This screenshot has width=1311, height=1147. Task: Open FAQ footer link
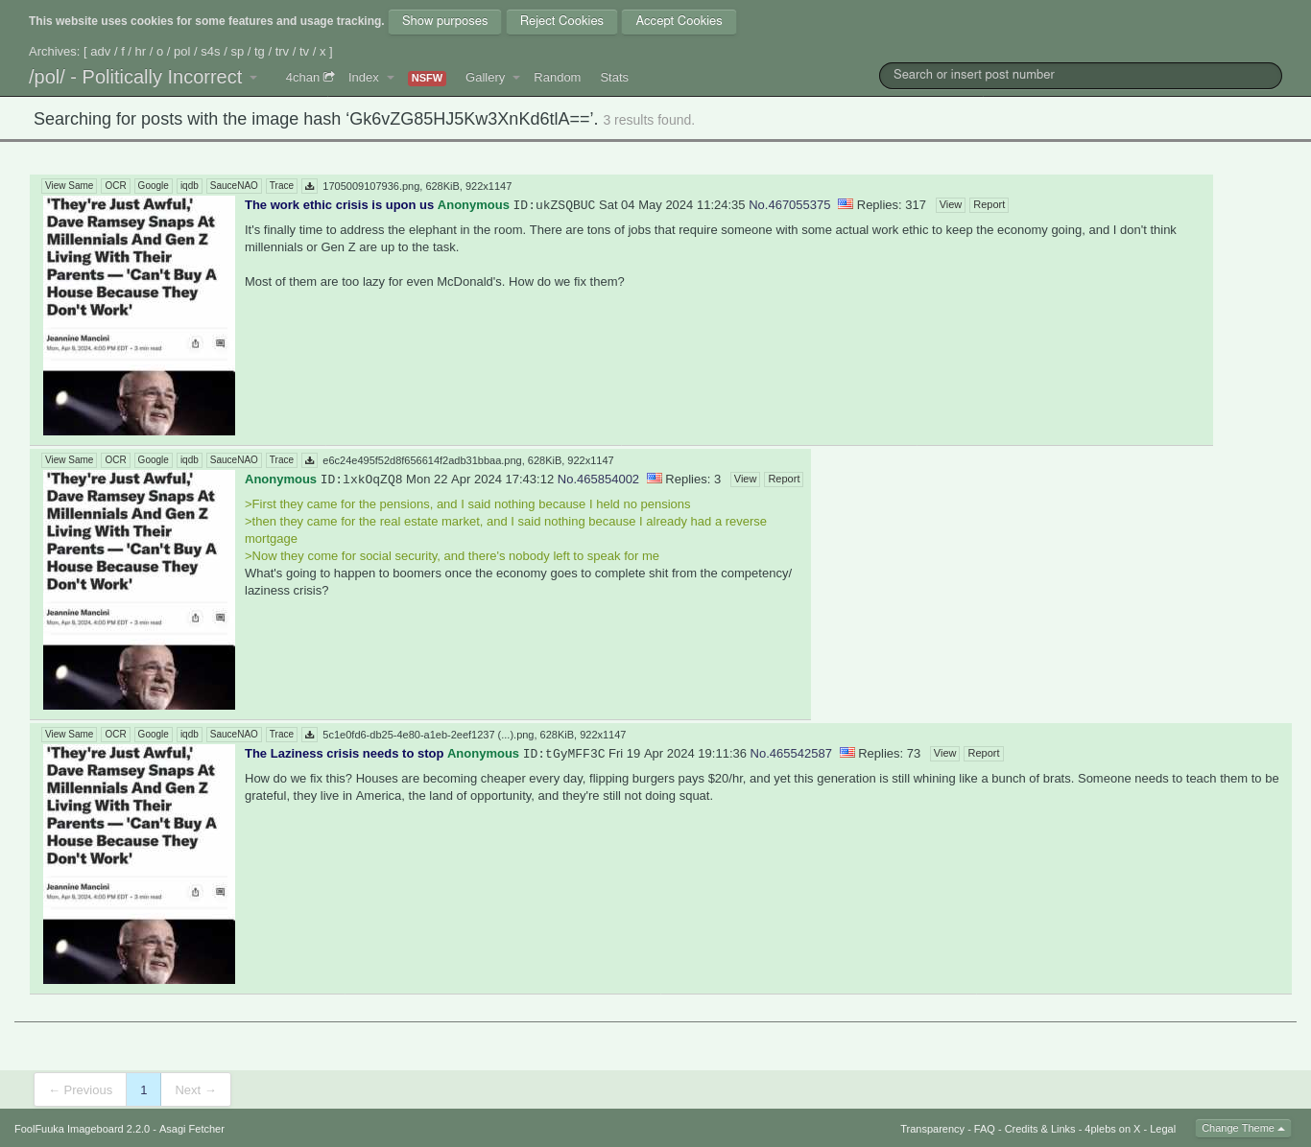click(x=985, y=1129)
